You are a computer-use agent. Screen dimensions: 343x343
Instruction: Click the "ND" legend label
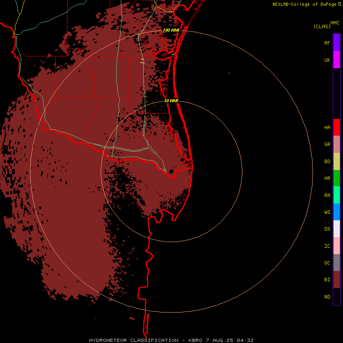coord(327,297)
